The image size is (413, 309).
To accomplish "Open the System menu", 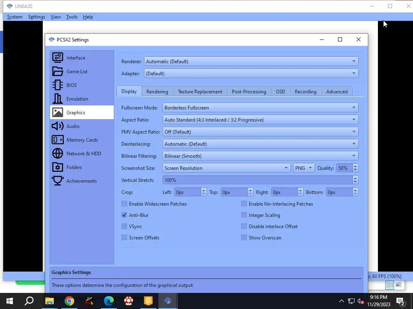I will (15, 17).
